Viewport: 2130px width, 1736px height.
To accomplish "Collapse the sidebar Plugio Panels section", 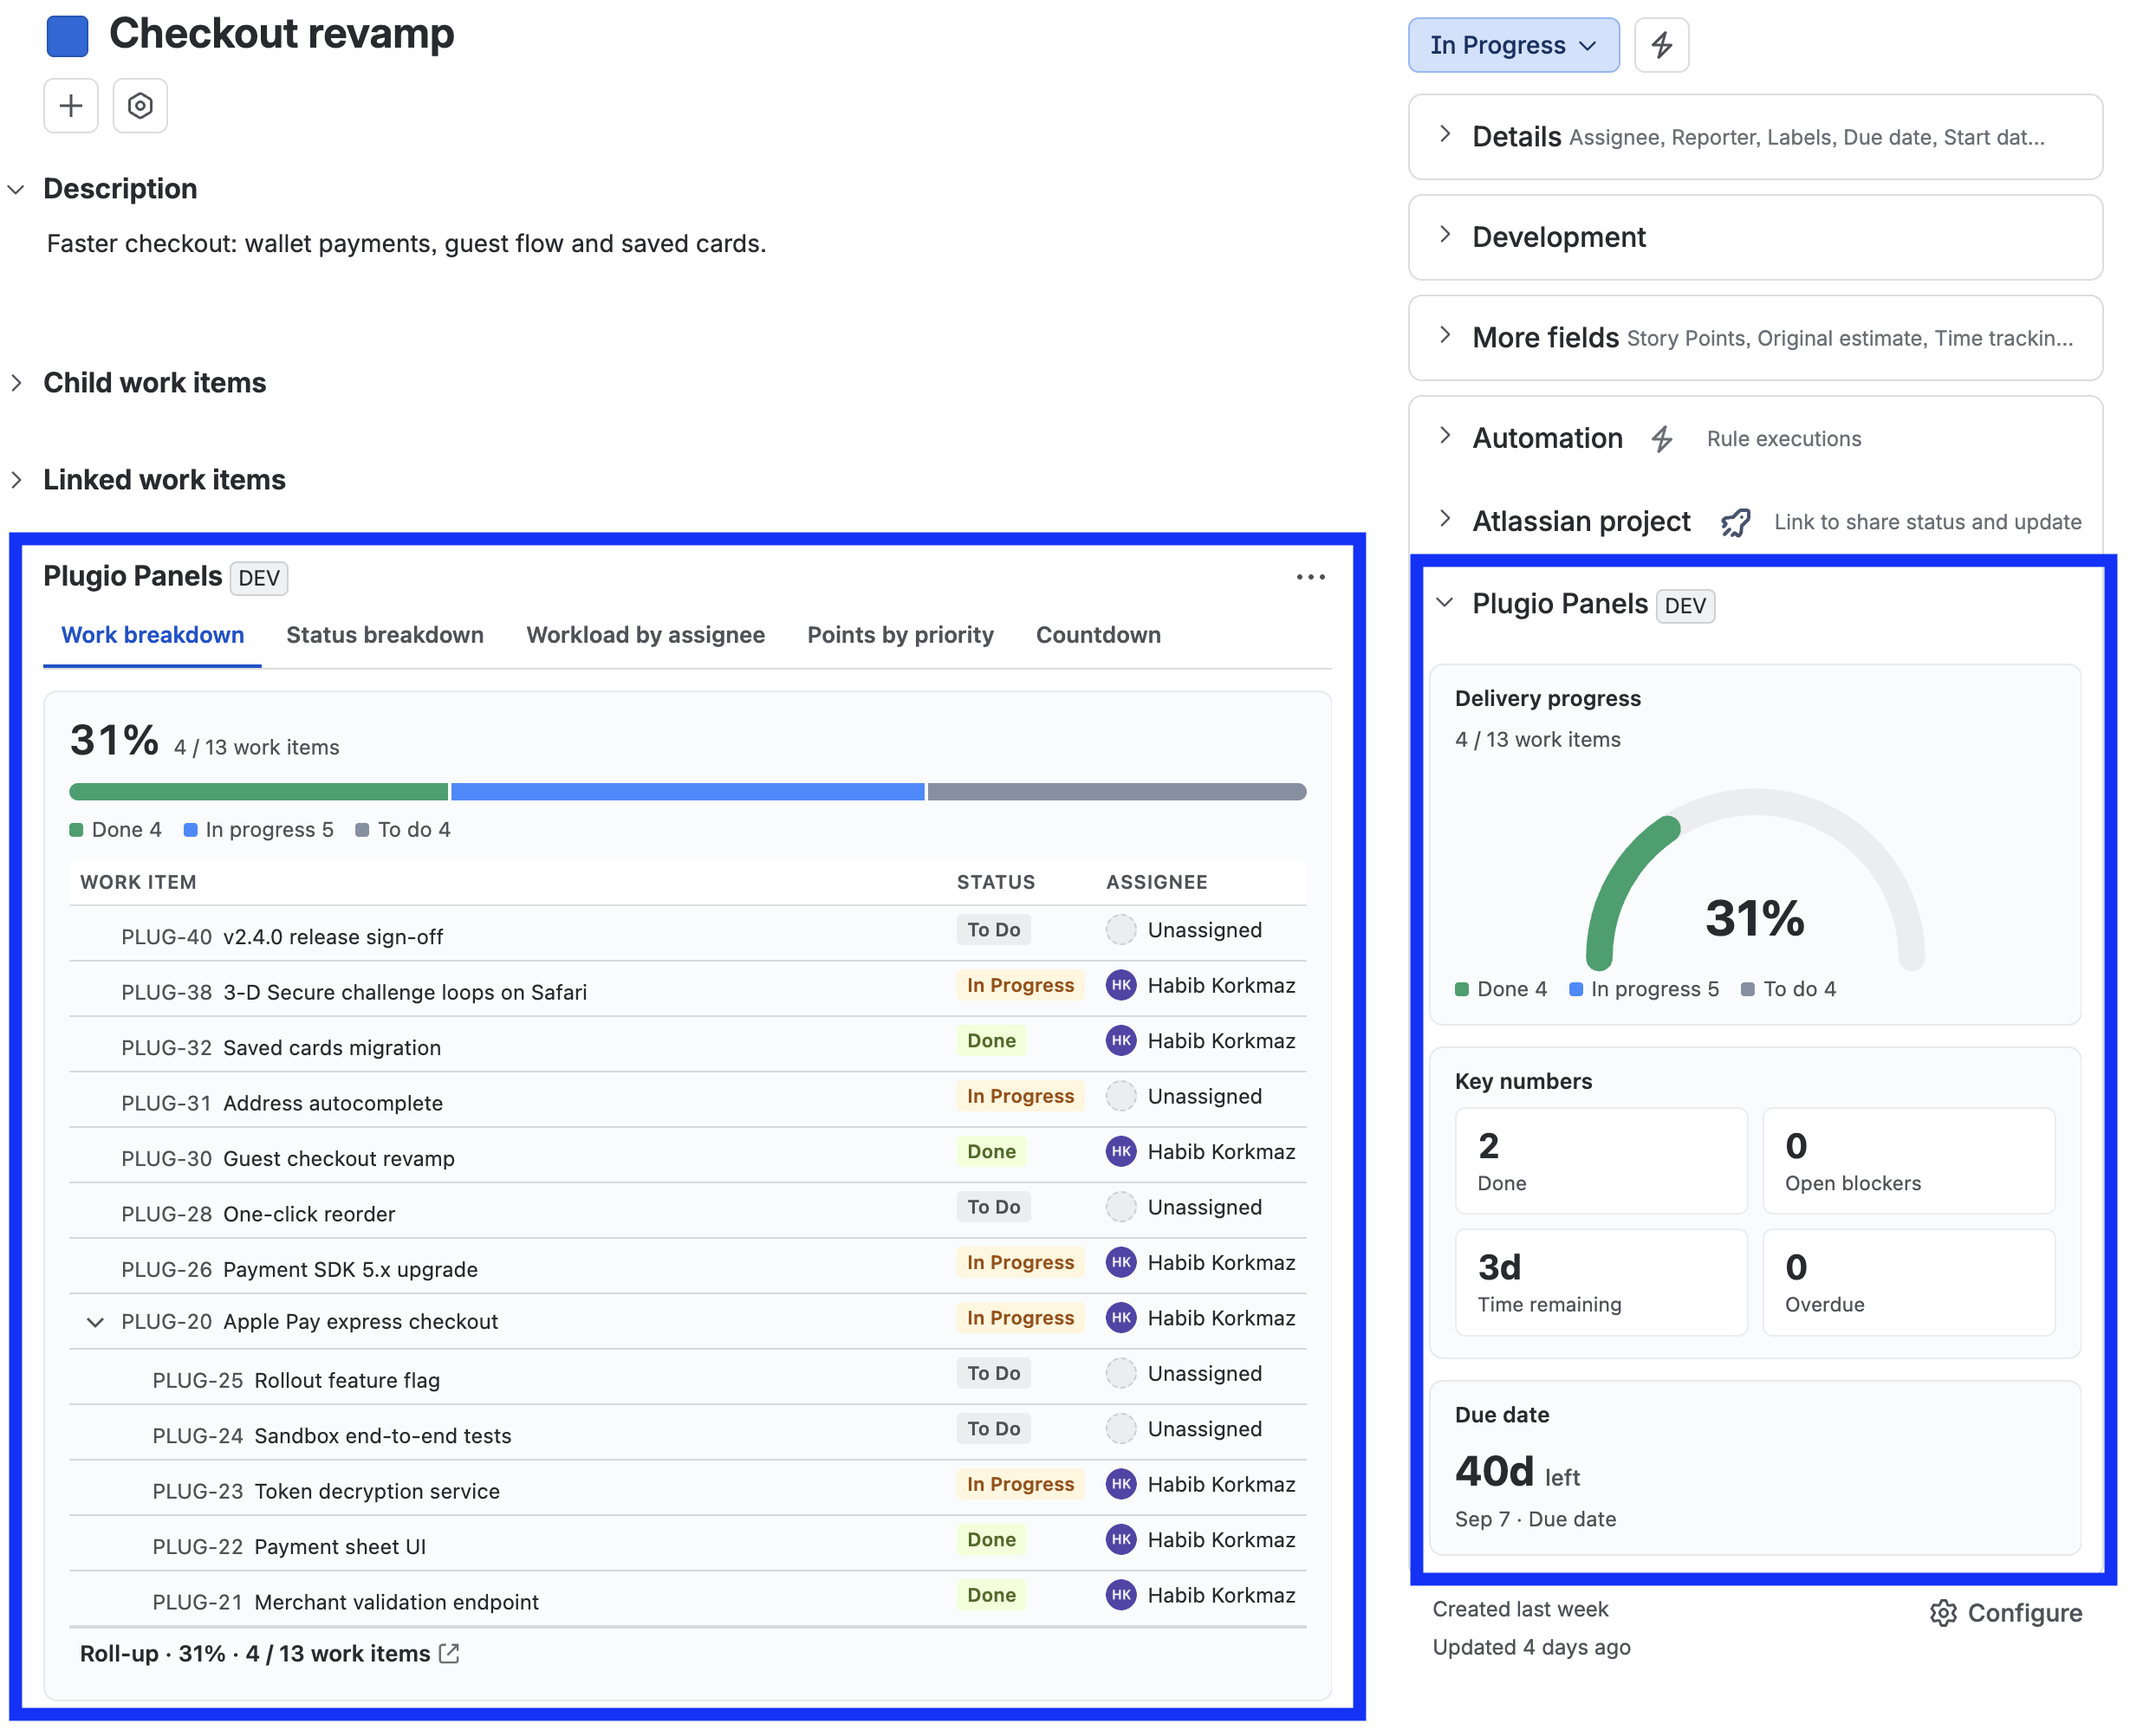I will coord(1444,602).
